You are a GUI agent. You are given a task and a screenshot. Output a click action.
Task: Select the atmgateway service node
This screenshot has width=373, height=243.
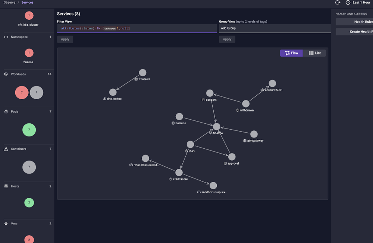254,134
